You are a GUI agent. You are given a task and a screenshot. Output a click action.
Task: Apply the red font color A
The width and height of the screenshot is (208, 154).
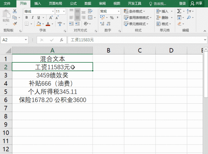48,24
